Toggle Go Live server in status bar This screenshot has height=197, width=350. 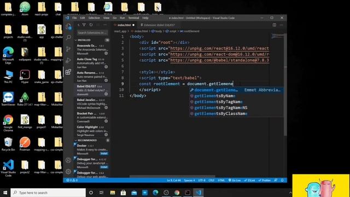tap(235, 180)
